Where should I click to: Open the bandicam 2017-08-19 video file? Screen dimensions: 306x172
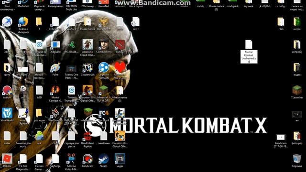pyautogui.click(x=281, y=137)
